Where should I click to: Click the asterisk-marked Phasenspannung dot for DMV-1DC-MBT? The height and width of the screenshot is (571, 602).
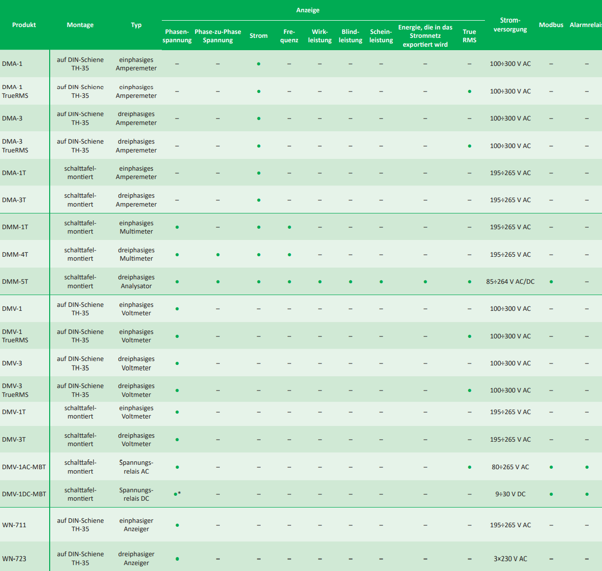click(177, 494)
